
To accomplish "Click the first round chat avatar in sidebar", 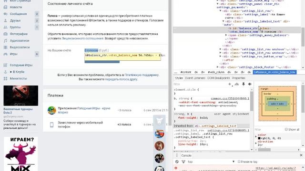I will point(159,134).
